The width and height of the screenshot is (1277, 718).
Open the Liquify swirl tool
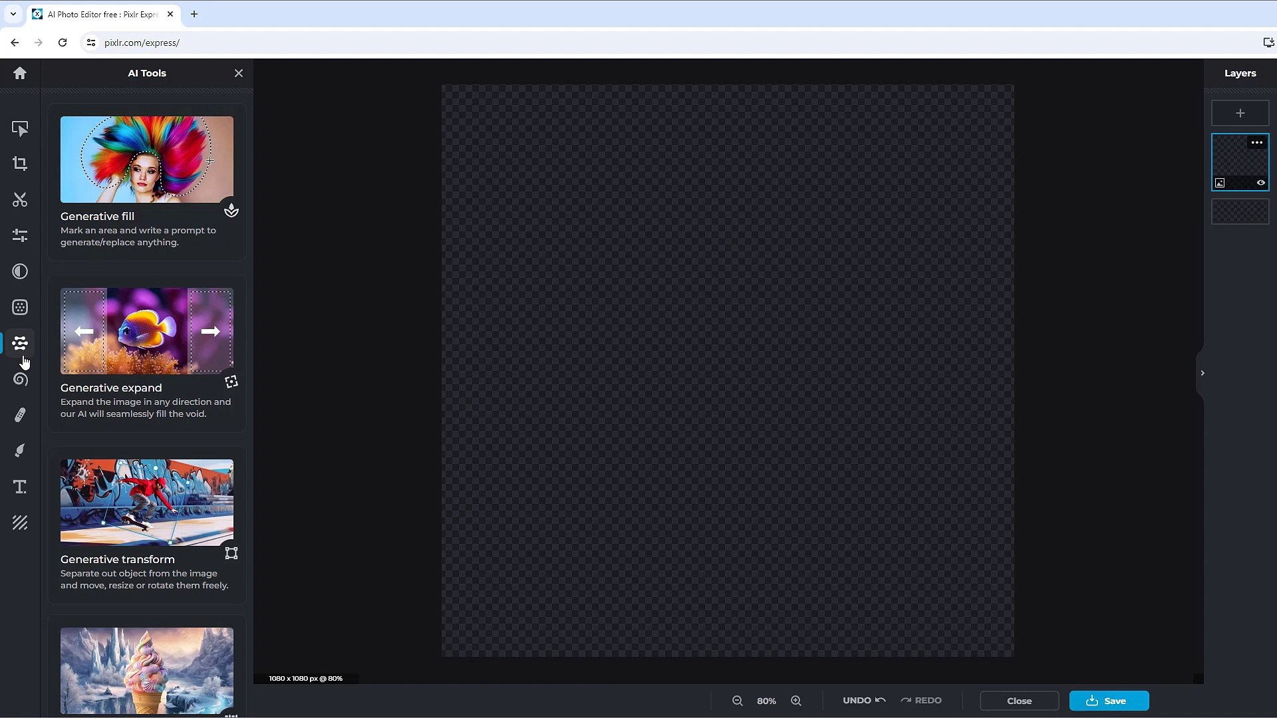click(x=20, y=379)
